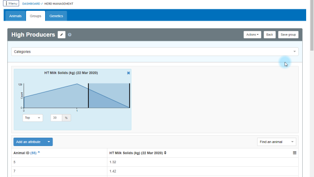Expand the Categories dropdown
Screen dimensions: 314x177
[155, 52]
